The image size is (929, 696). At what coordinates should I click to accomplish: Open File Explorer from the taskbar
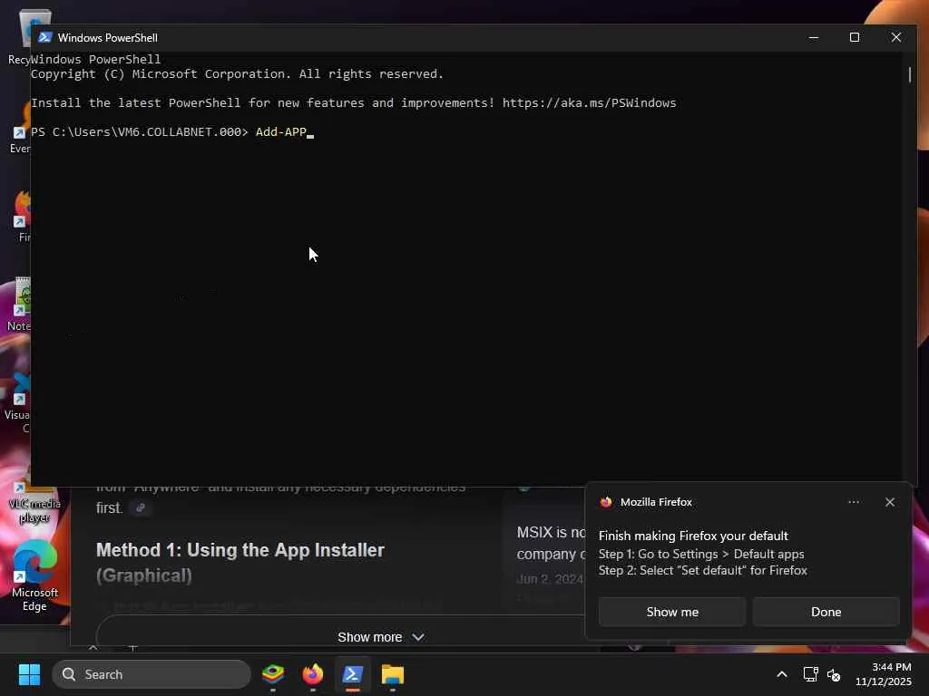pyautogui.click(x=392, y=674)
